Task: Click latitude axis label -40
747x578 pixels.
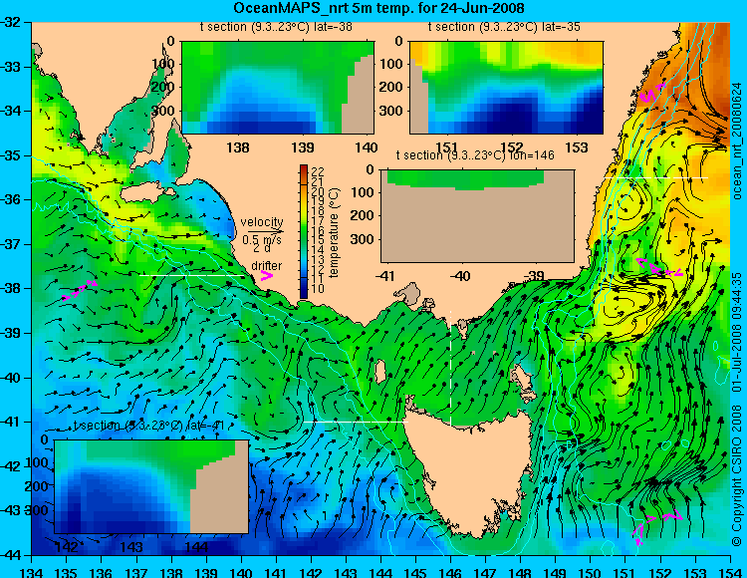Action: [11, 378]
